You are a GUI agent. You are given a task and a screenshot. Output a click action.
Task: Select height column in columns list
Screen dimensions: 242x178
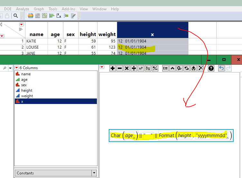point(56,90)
